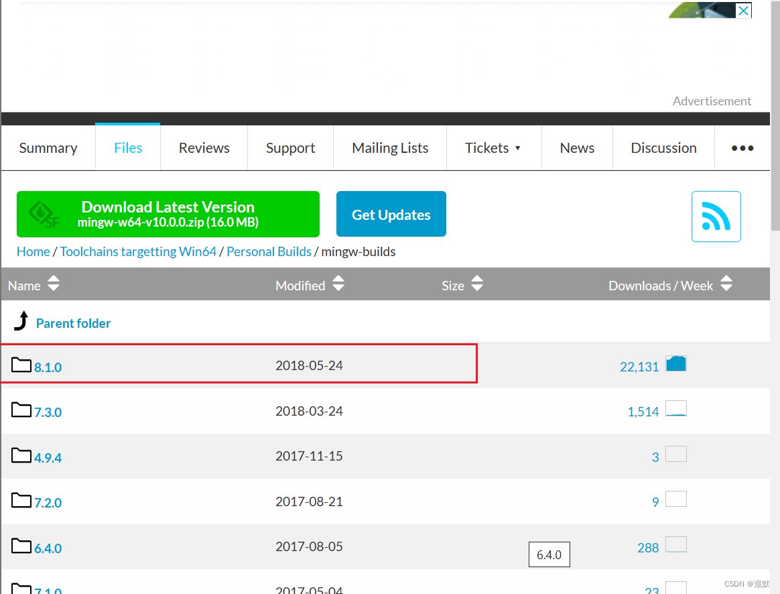Open the Reviews tab

pyautogui.click(x=204, y=148)
